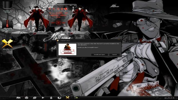Select the devil may cry desktop shortcut
Screen dimensions: 178x100
7,44
